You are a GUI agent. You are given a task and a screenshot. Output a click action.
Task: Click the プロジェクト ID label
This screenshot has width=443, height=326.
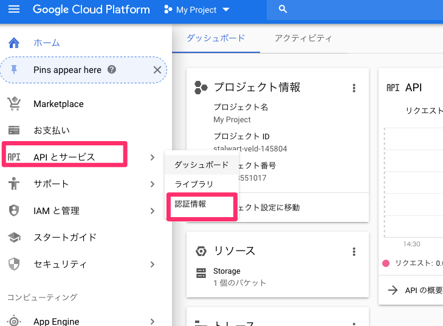point(242,136)
